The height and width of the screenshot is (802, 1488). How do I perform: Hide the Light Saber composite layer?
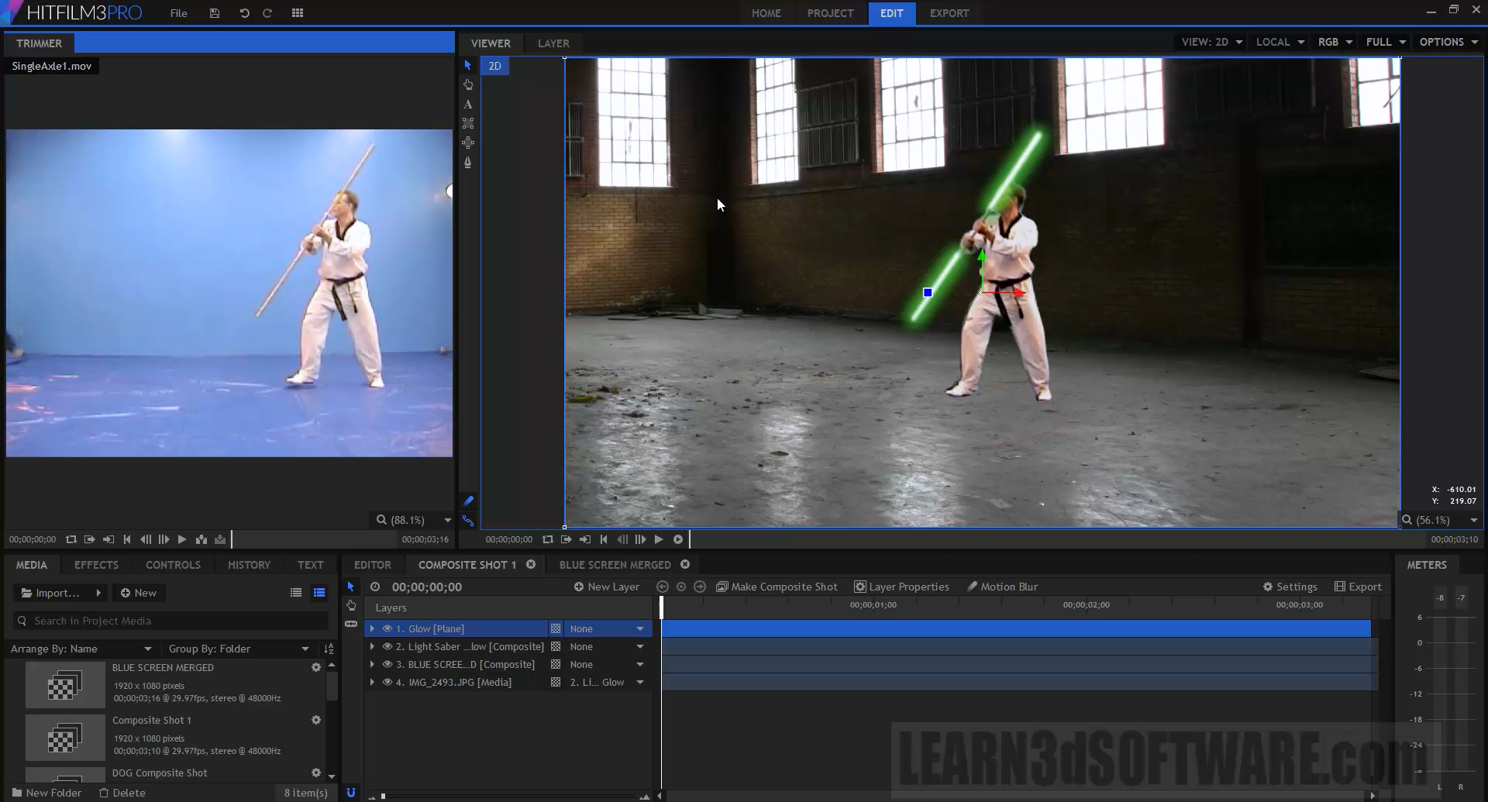click(x=387, y=646)
